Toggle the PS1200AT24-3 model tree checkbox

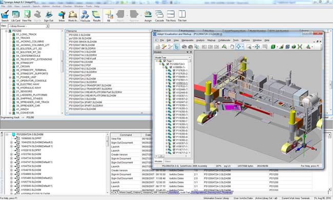pos(168,64)
